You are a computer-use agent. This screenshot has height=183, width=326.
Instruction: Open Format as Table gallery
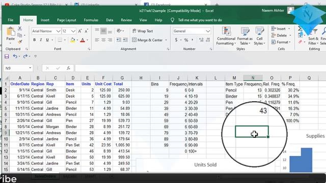244,36
